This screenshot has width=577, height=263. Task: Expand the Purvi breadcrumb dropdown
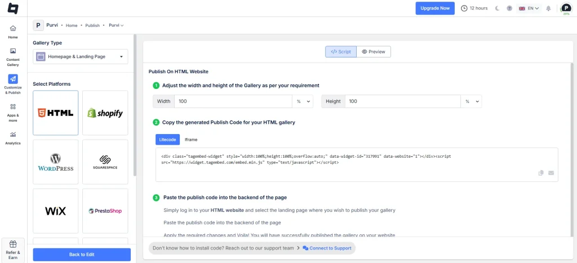point(116,25)
